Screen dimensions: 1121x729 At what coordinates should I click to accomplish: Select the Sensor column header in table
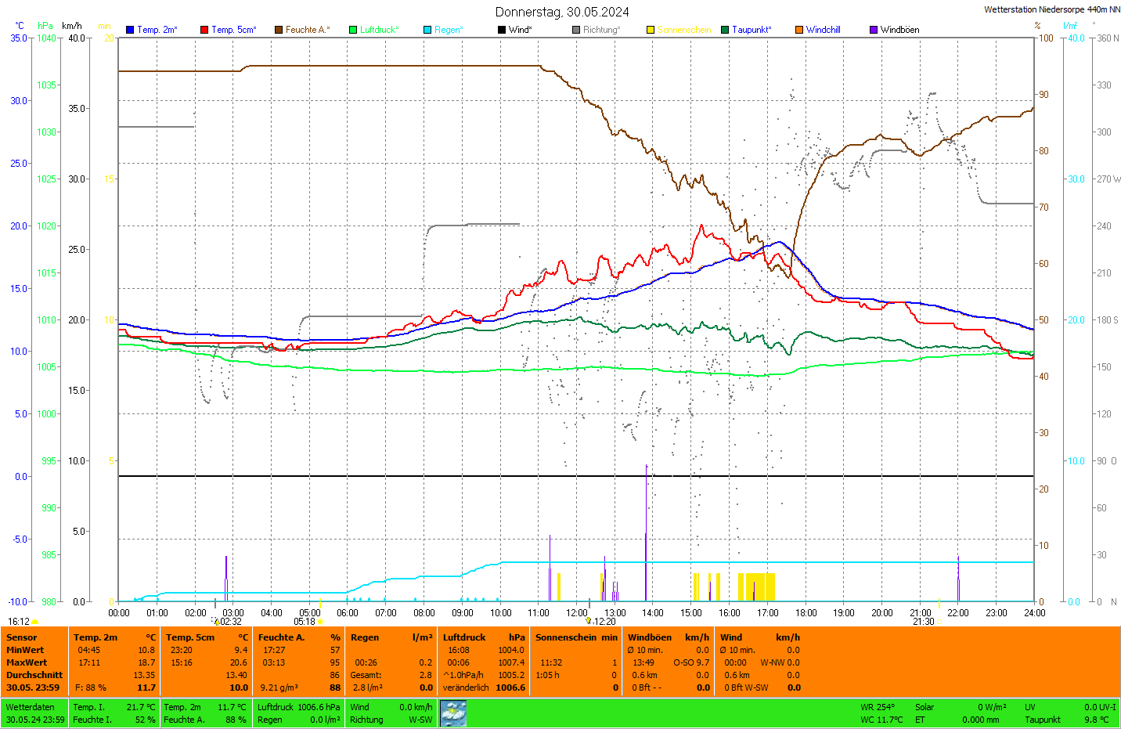[22, 637]
